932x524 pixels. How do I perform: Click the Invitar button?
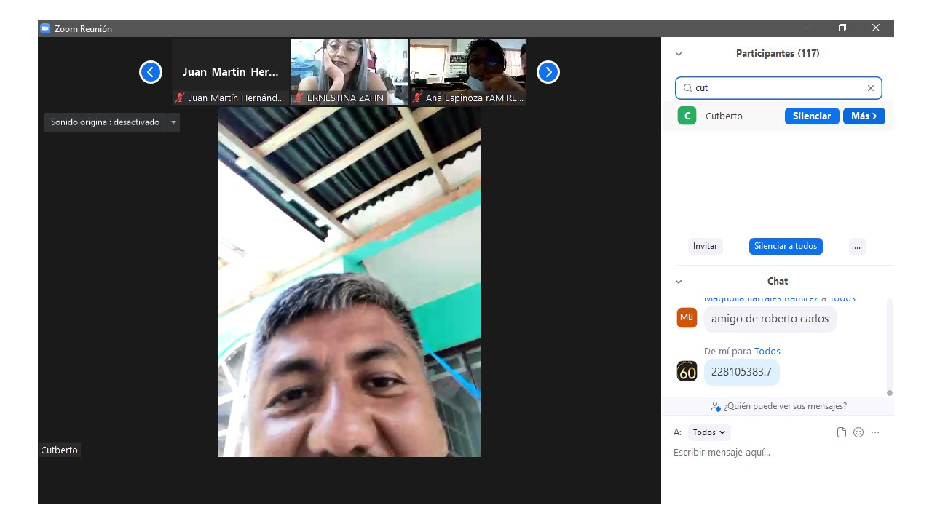click(705, 246)
